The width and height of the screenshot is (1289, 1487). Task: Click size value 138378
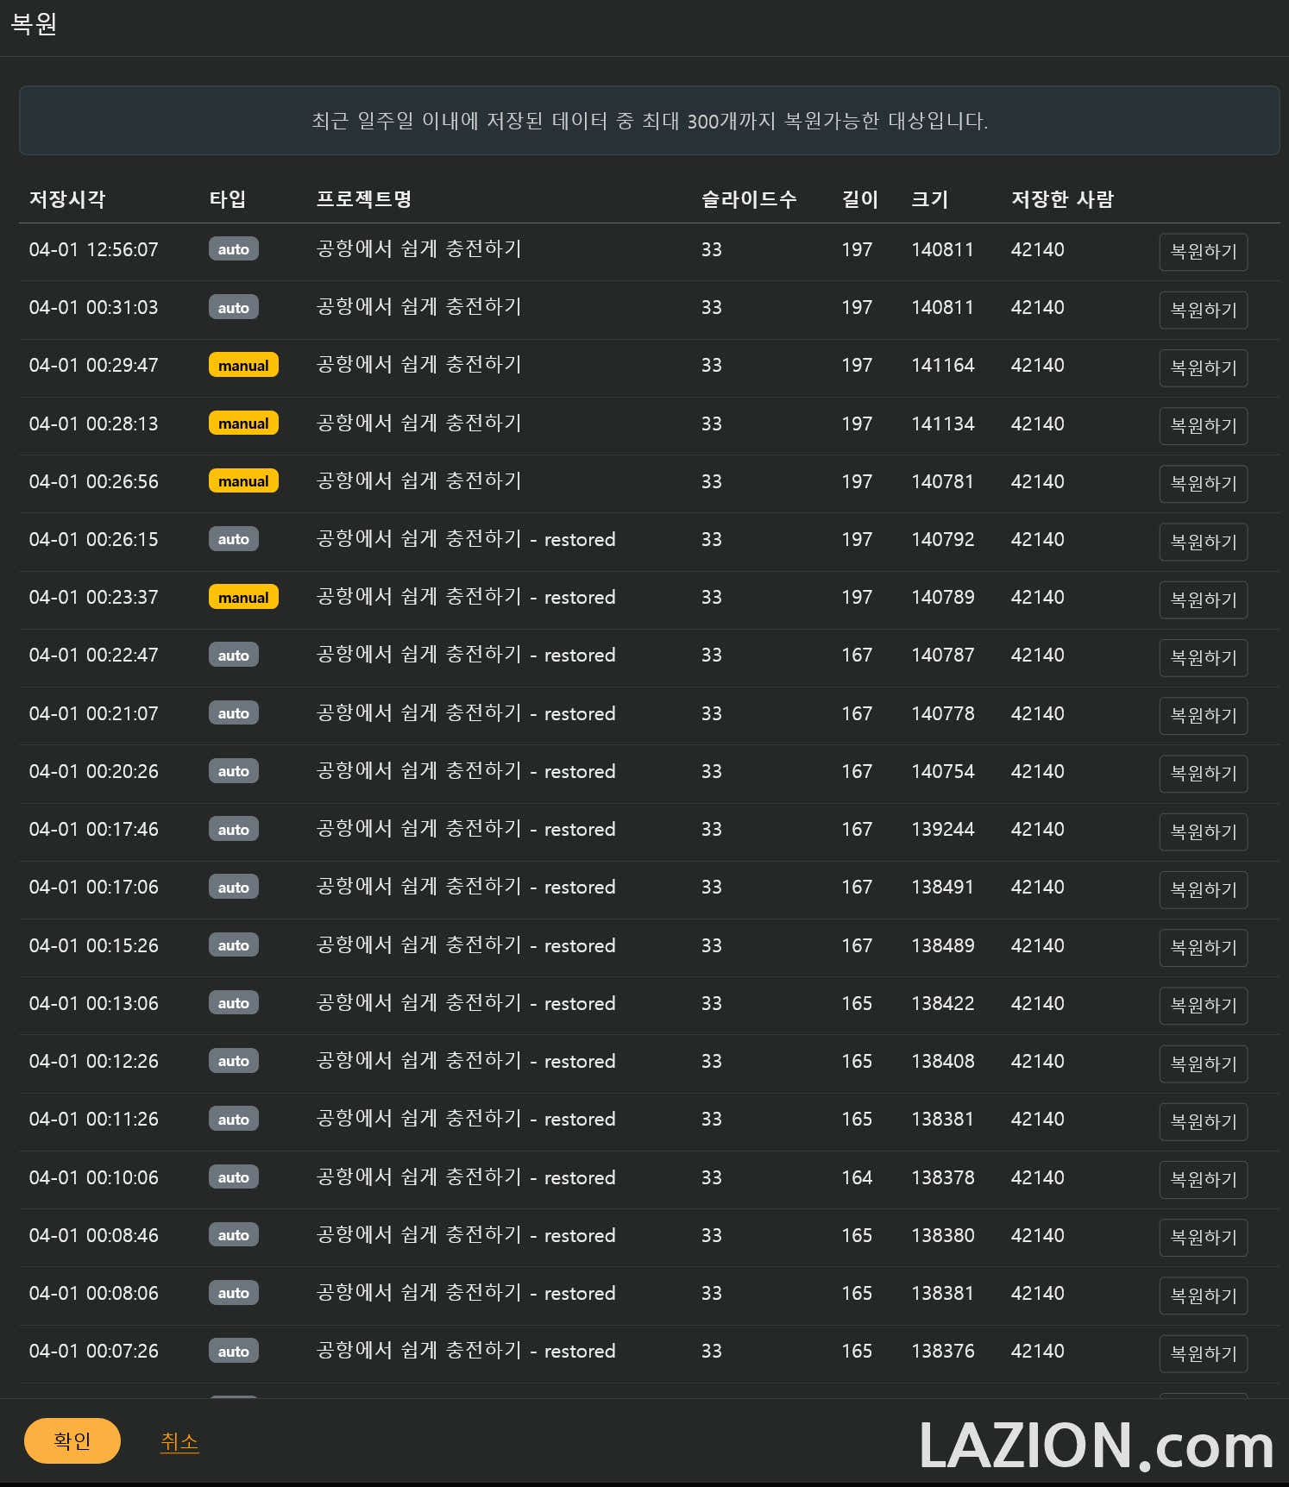pyautogui.click(x=943, y=1177)
